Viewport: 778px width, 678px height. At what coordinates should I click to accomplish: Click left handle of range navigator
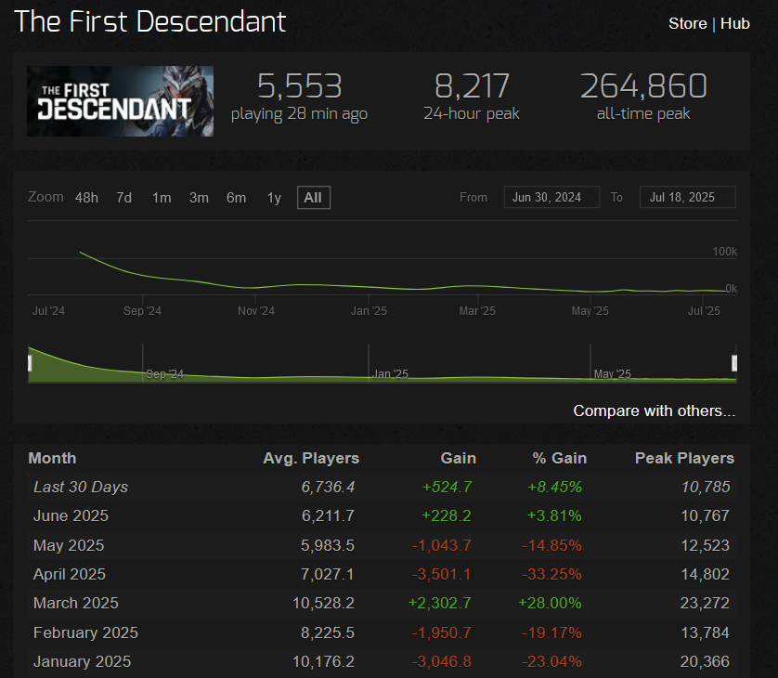(30, 363)
